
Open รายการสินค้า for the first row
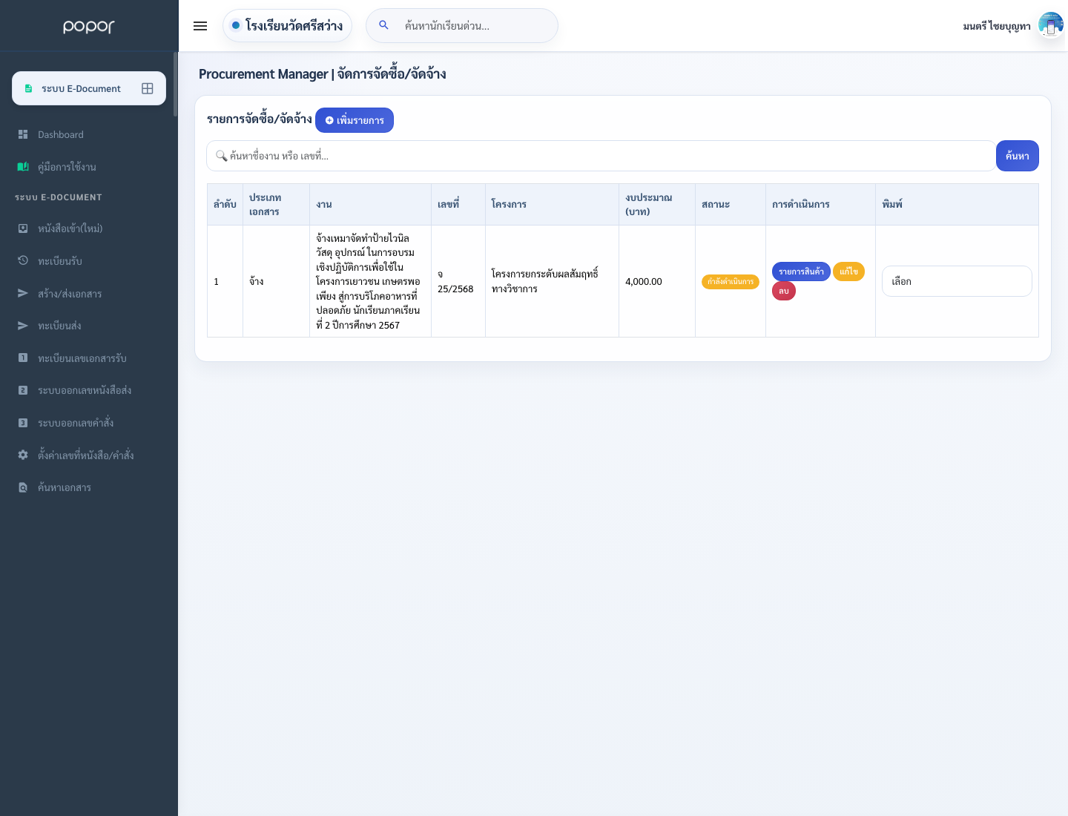[801, 272]
